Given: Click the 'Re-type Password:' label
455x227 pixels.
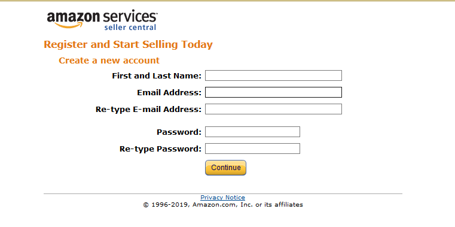Looking at the screenshot, I should tap(160, 149).
